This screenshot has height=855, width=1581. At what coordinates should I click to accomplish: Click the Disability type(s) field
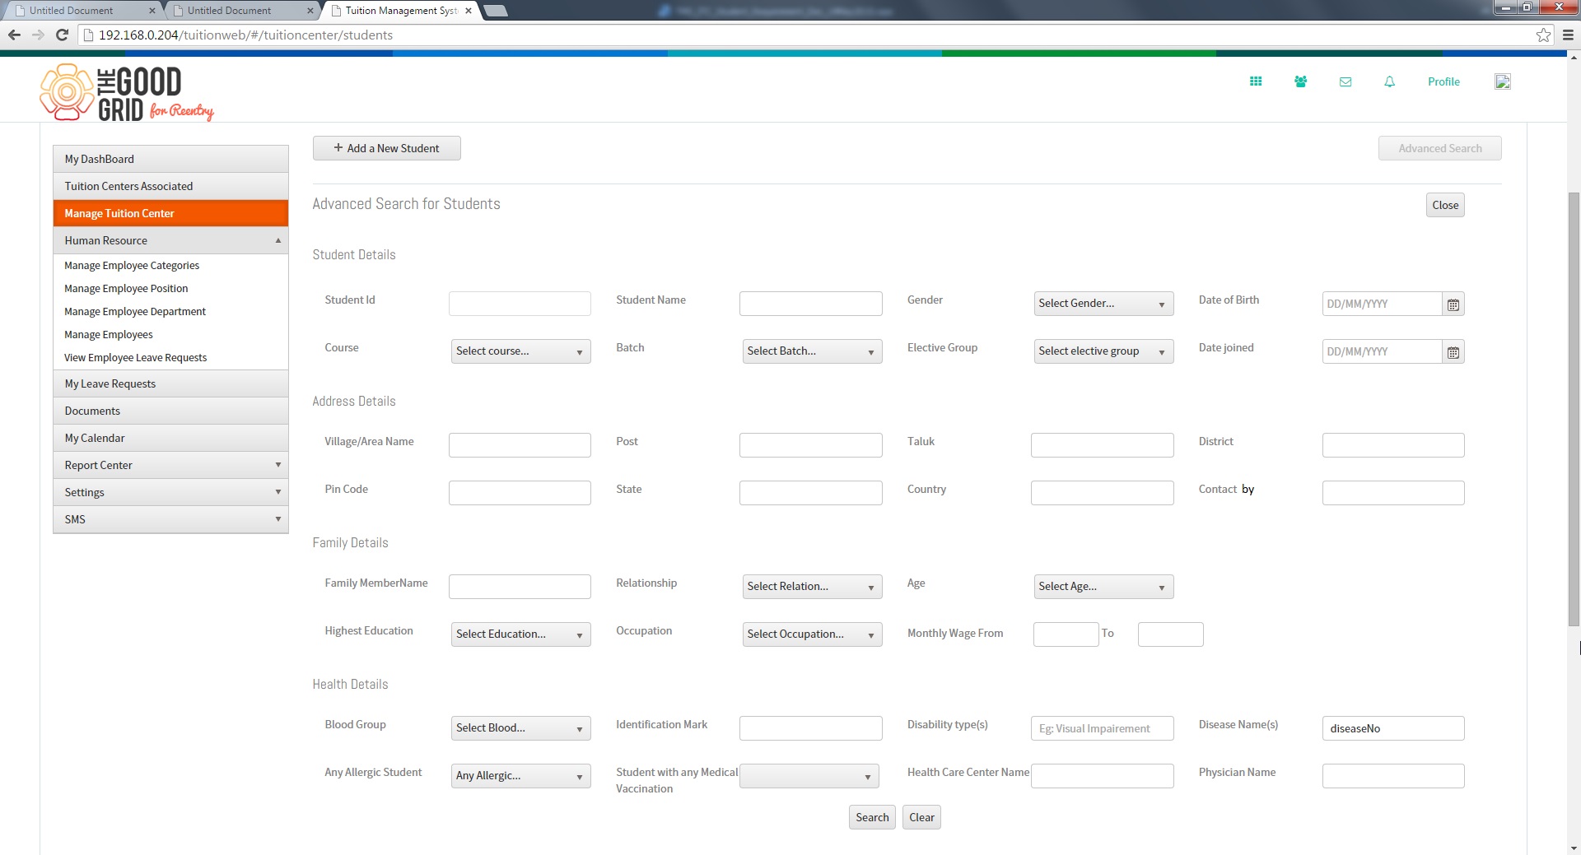pos(1103,728)
